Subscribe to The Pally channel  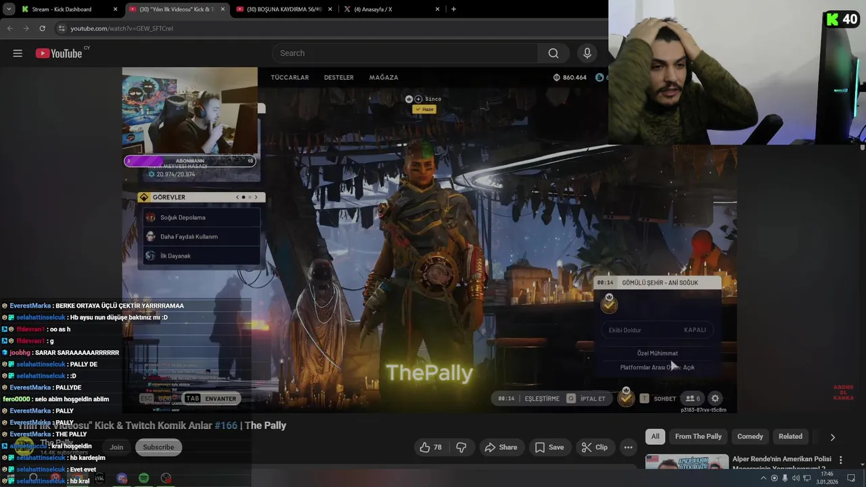[158, 447]
